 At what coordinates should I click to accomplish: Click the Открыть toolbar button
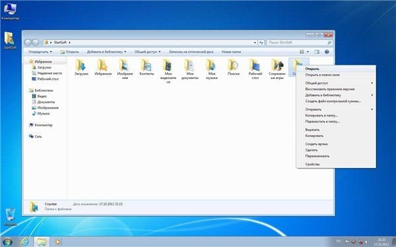(x=69, y=52)
